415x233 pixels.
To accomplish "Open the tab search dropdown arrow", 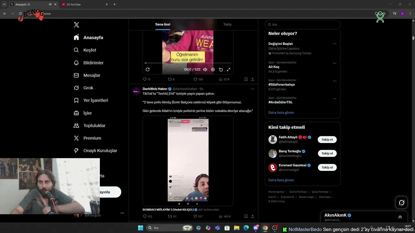I will [x=4, y=5].
